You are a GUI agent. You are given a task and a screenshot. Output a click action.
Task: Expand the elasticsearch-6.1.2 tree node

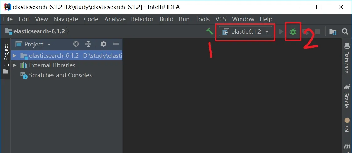tap(14, 55)
